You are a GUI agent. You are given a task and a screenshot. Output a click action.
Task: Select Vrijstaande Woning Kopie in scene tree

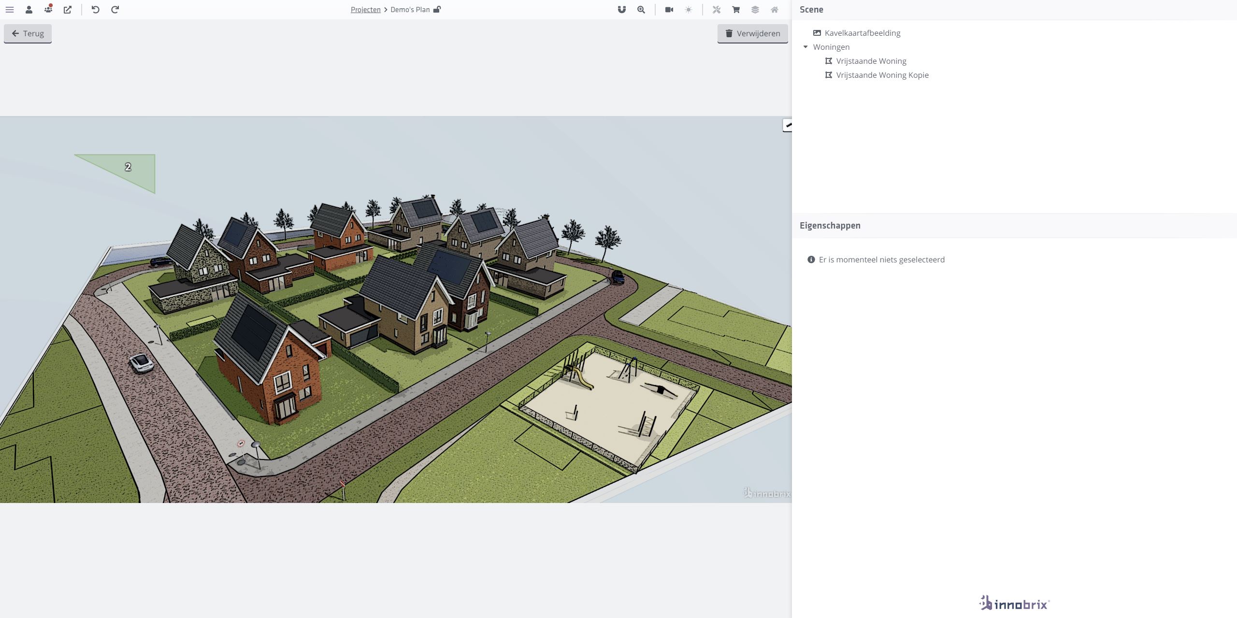coord(882,75)
